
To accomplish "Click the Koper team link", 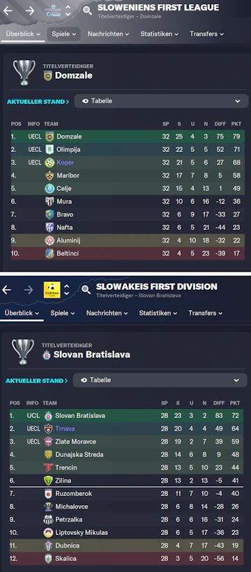I will pyautogui.click(x=65, y=162).
